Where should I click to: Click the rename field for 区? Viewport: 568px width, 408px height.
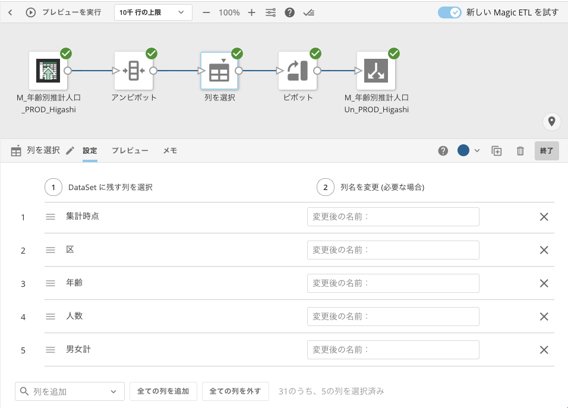(x=393, y=250)
